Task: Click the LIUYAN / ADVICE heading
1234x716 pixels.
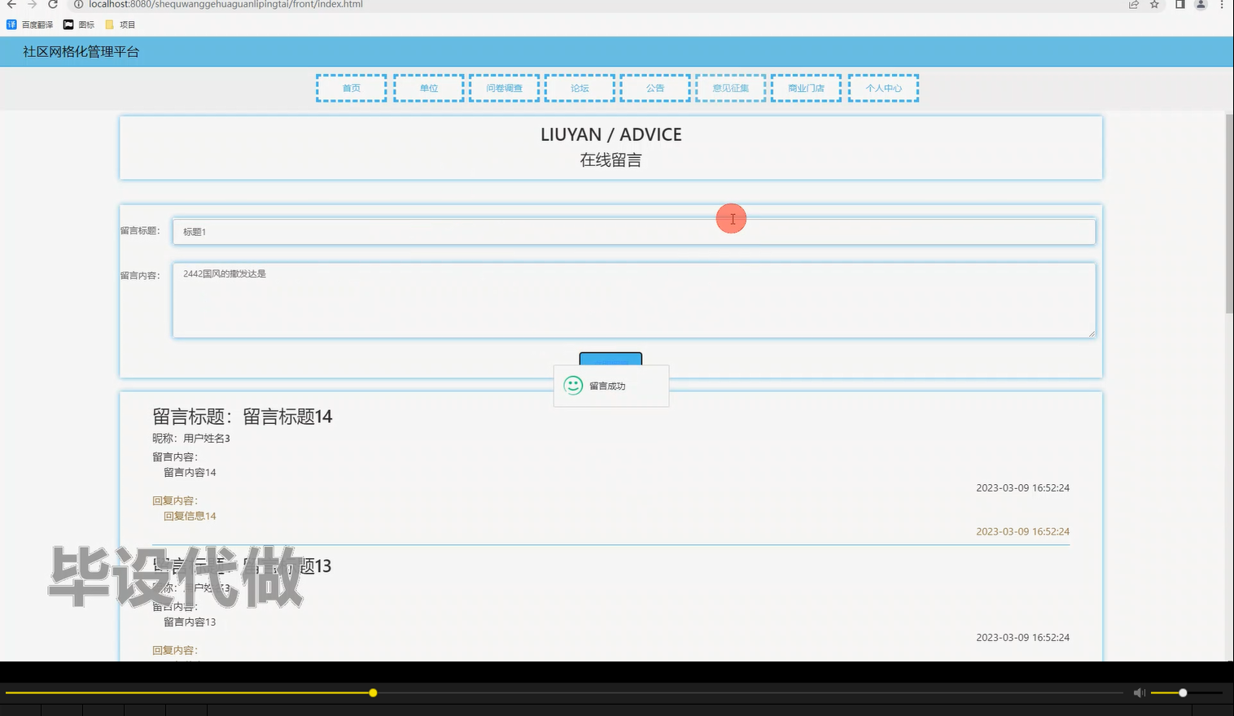Action: click(611, 135)
